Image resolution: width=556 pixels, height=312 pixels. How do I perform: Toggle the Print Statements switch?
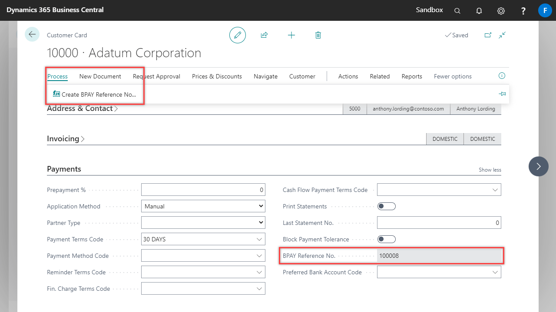coord(386,206)
